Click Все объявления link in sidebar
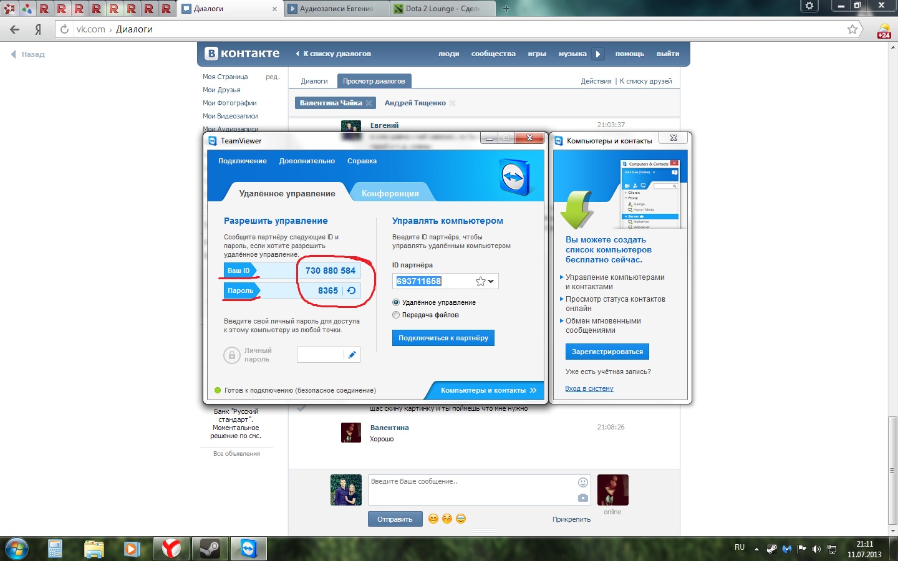Screen dimensions: 898x561 click(236, 453)
